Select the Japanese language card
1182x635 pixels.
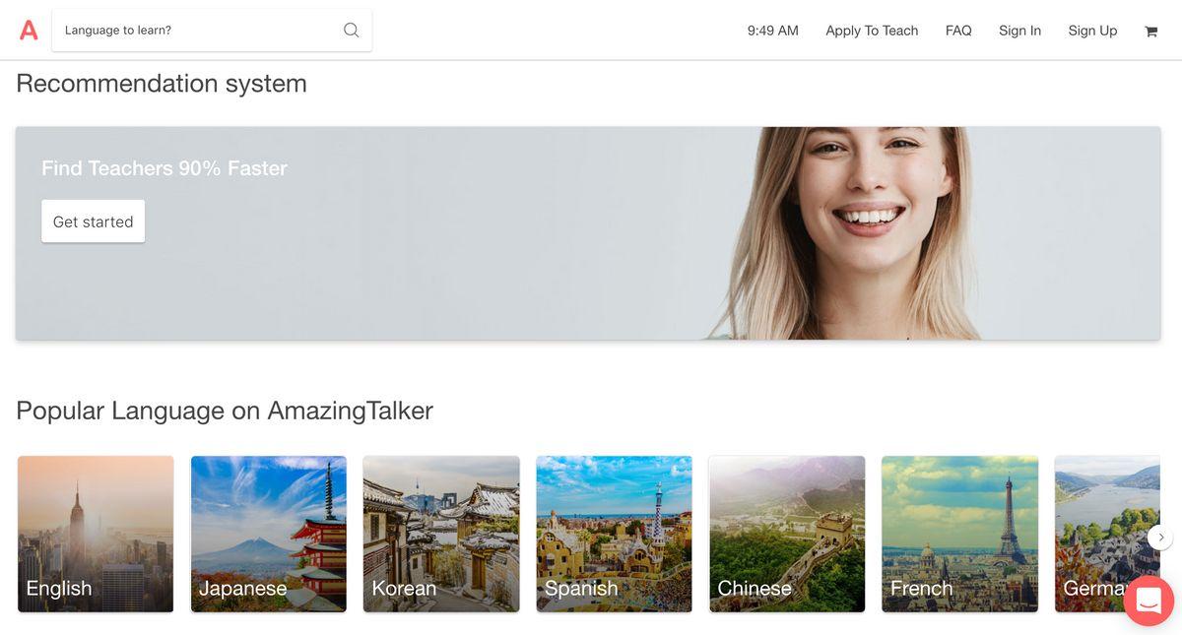pyautogui.click(x=269, y=534)
